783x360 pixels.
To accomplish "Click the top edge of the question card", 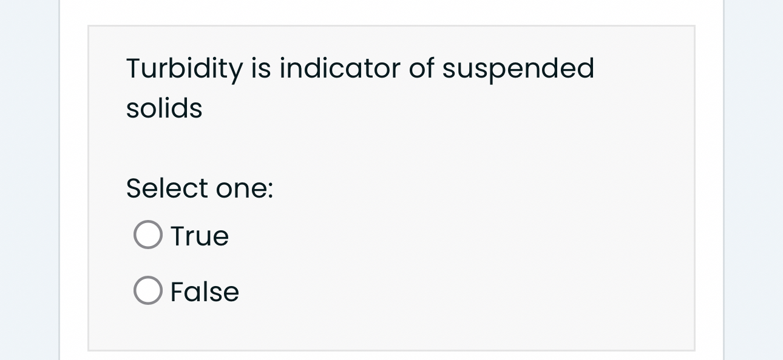I will 391,26.
